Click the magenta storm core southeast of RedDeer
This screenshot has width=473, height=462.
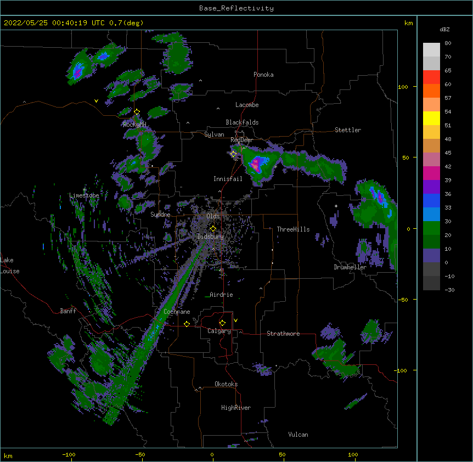click(256, 165)
